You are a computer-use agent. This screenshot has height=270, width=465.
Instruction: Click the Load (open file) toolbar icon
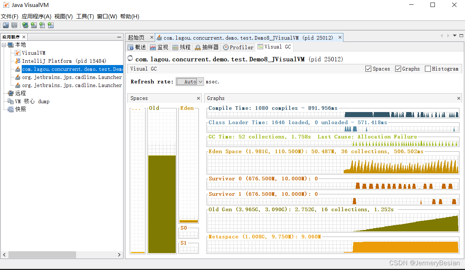pos(6,25)
